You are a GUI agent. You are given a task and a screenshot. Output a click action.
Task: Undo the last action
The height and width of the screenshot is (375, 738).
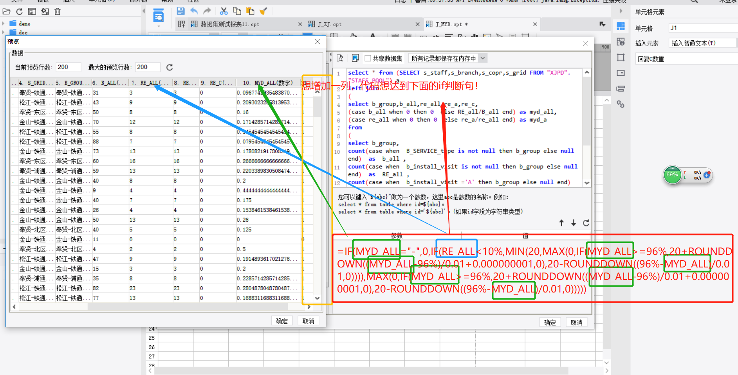click(194, 11)
